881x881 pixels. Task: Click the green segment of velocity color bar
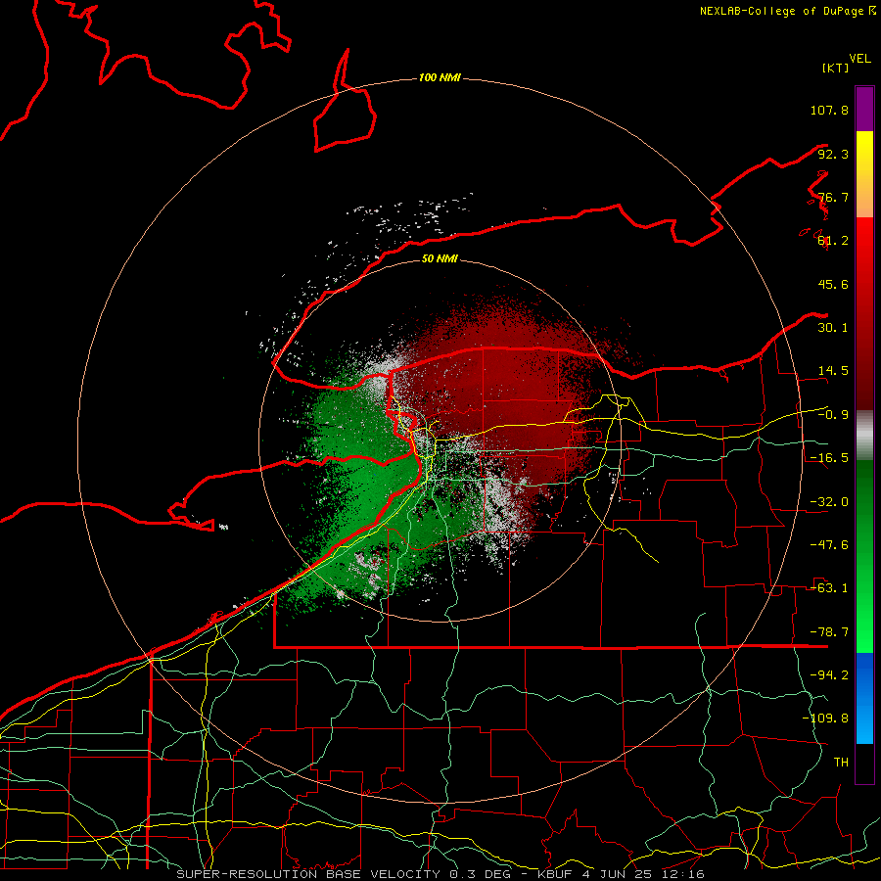coord(864,556)
